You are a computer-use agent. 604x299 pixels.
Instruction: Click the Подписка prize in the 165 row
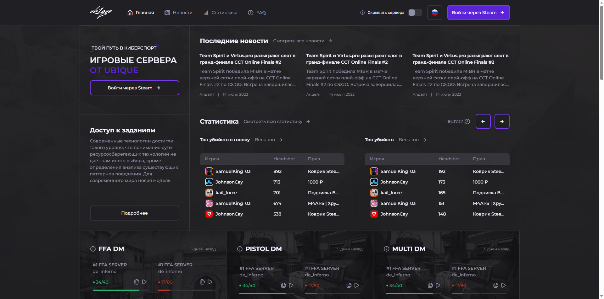click(x=488, y=193)
